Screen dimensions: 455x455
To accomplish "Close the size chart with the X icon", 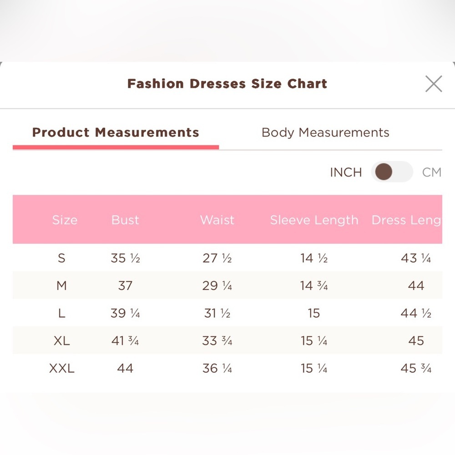I will (434, 84).
